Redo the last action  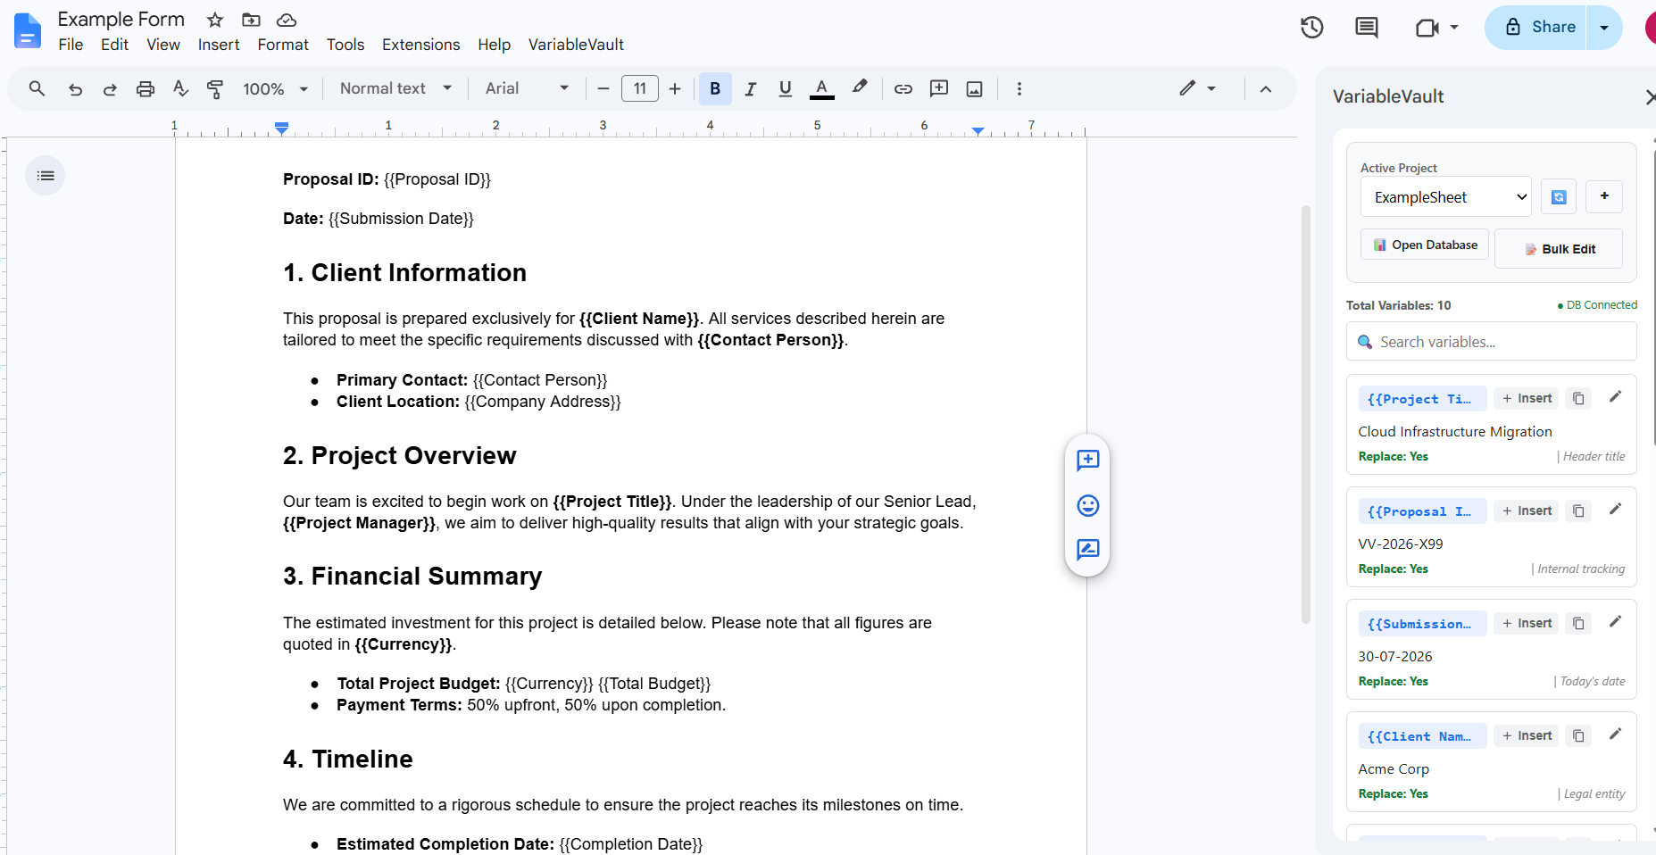pyautogui.click(x=110, y=88)
